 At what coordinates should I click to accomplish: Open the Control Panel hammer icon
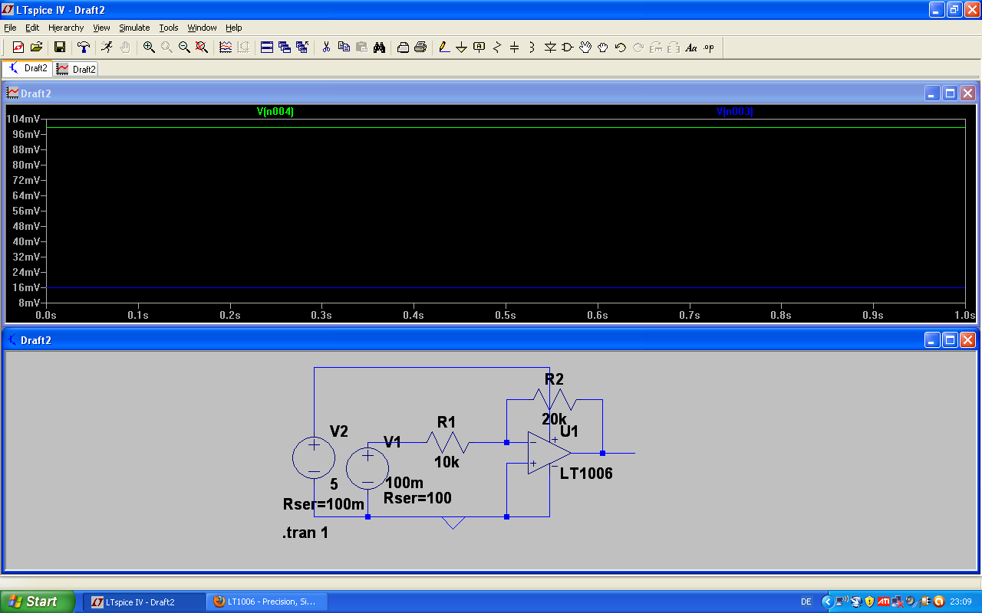(84, 48)
